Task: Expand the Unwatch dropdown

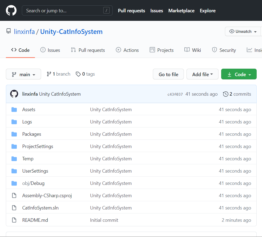Action: tap(243, 32)
